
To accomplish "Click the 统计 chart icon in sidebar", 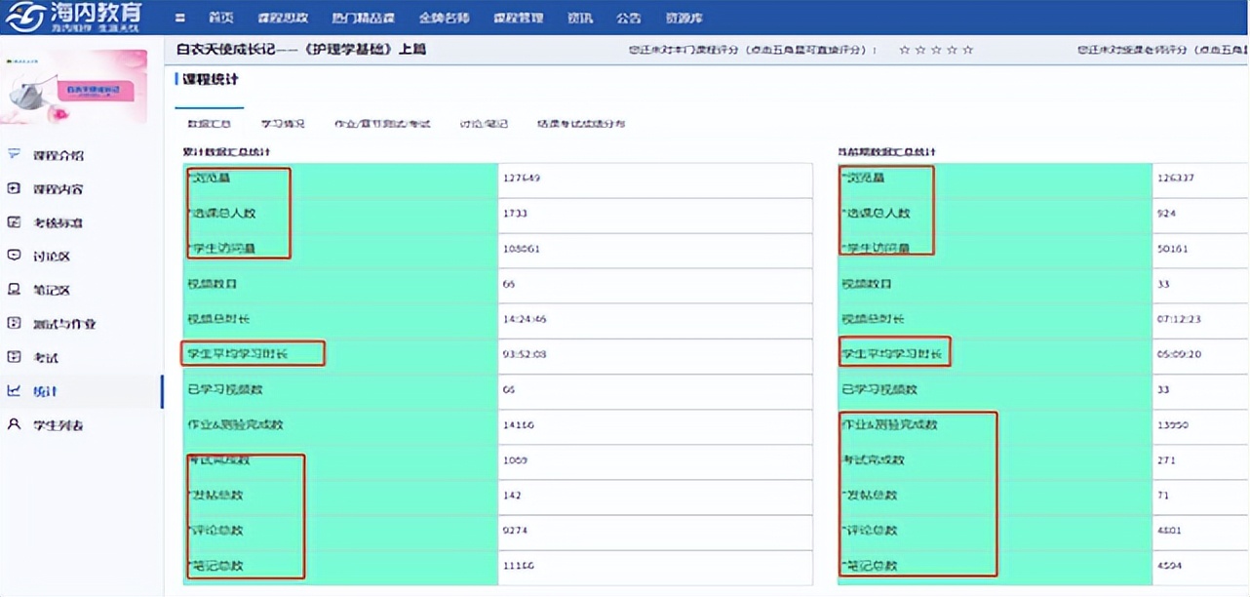I will pos(14,391).
